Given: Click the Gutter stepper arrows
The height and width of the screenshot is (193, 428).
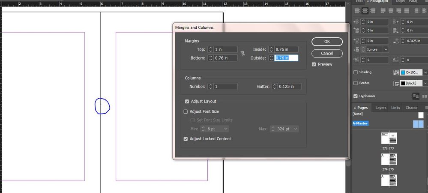Looking at the screenshot, I should [x=275, y=87].
